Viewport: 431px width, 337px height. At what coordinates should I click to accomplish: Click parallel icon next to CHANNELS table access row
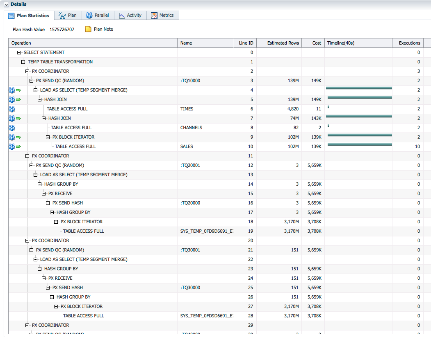coord(11,128)
